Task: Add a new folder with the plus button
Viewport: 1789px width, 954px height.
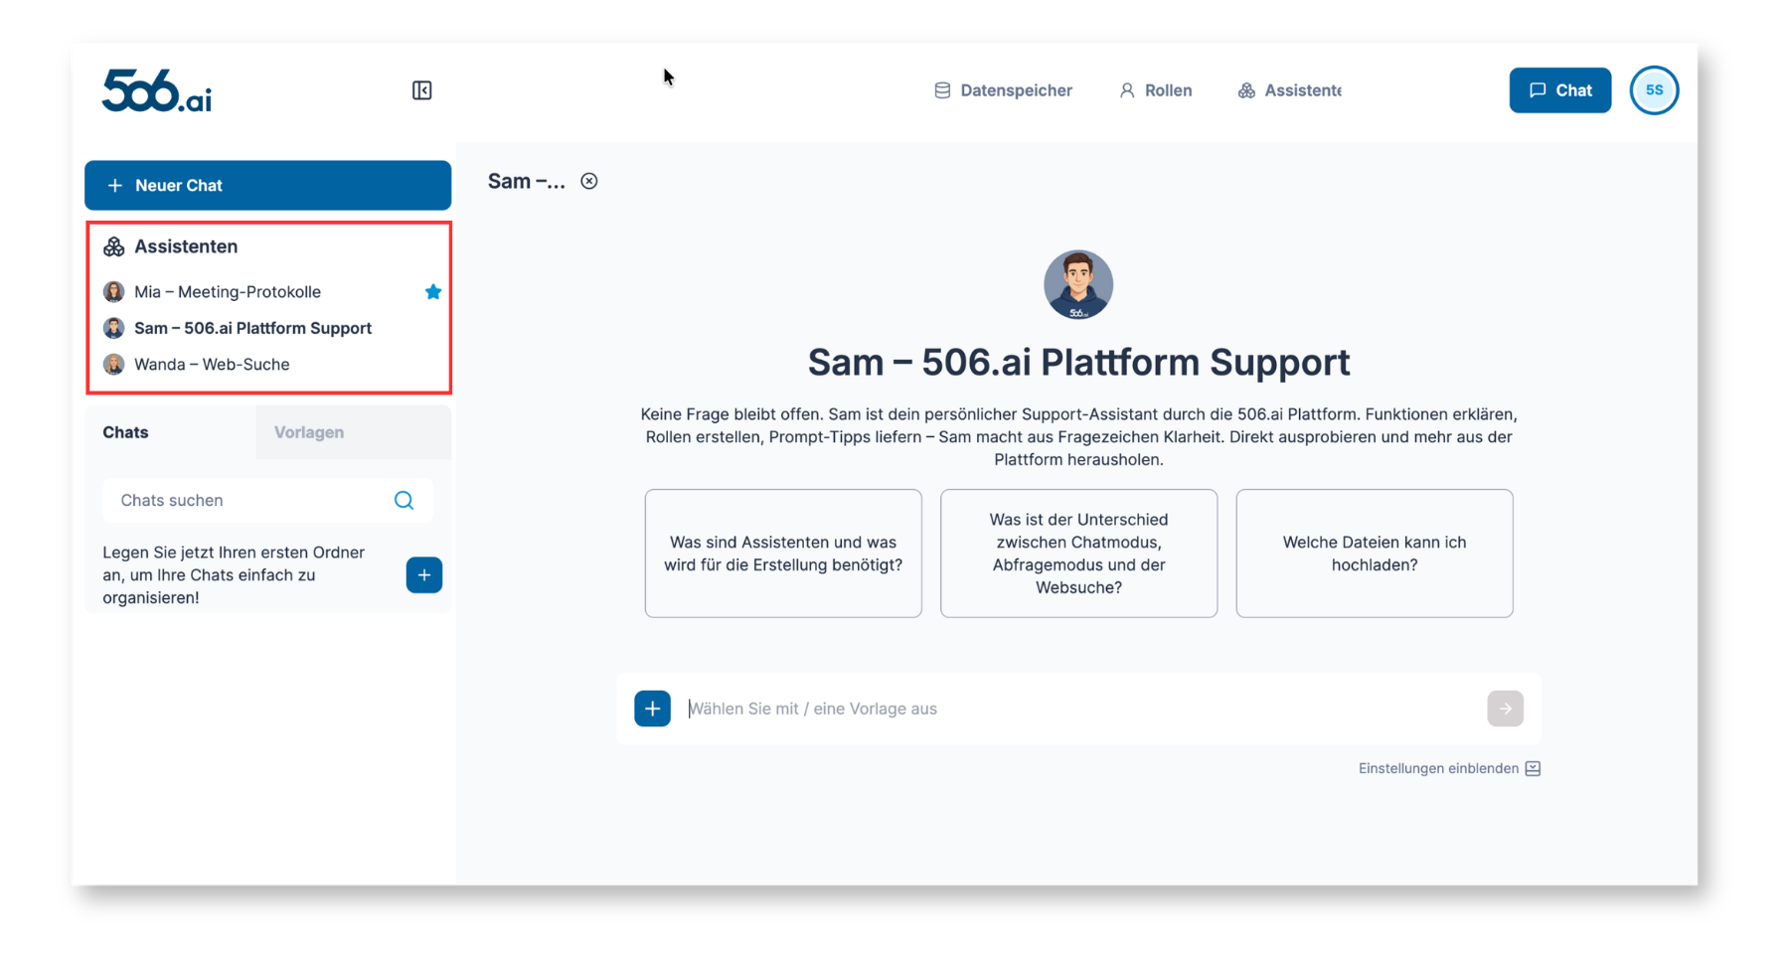Action: click(x=424, y=575)
